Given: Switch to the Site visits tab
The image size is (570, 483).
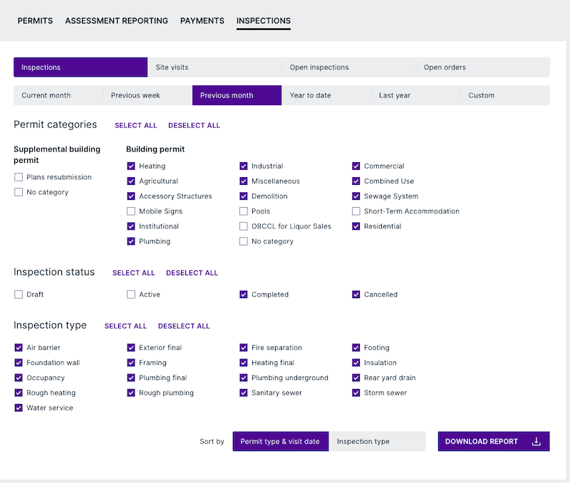Looking at the screenshot, I should coord(214,67).
